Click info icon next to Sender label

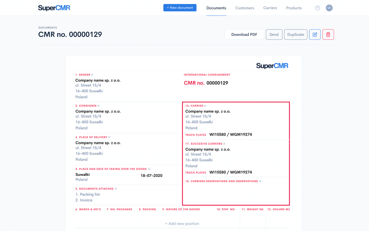point(92,75)
